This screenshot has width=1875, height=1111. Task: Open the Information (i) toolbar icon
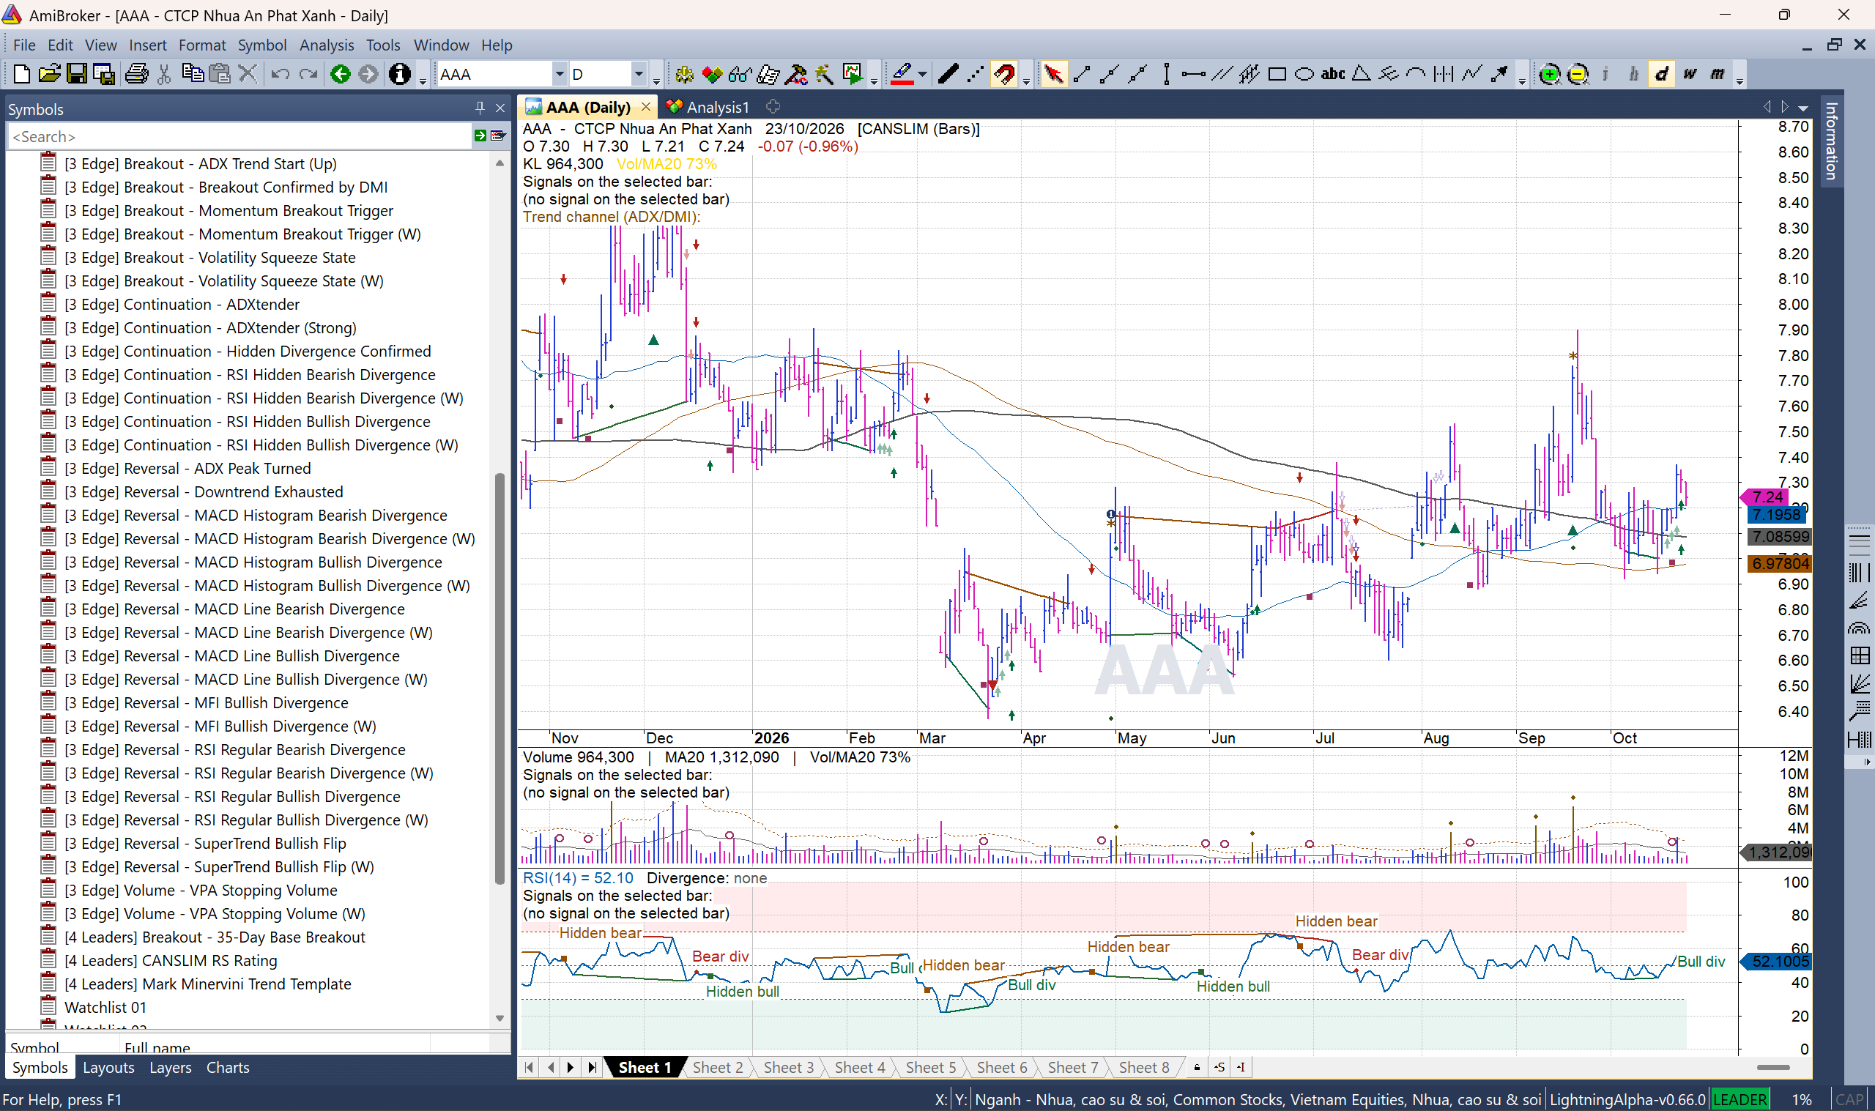(x=400, y=74)
